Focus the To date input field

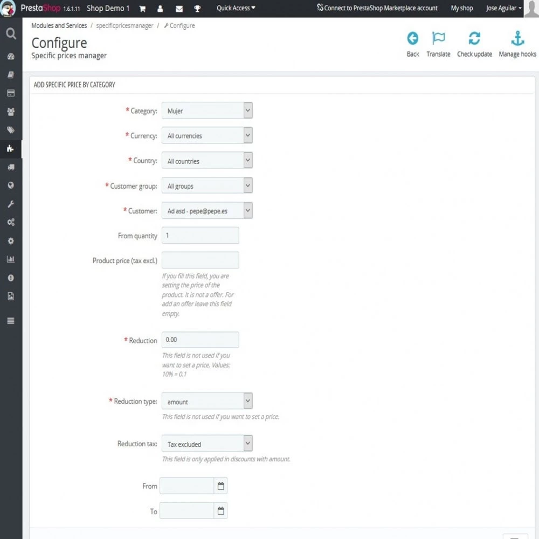click(x=186, y=511)
